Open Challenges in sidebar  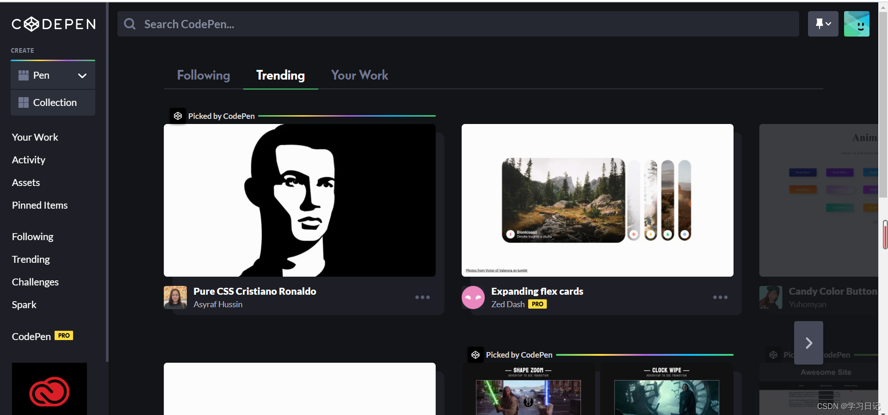[x=35, y=282]
